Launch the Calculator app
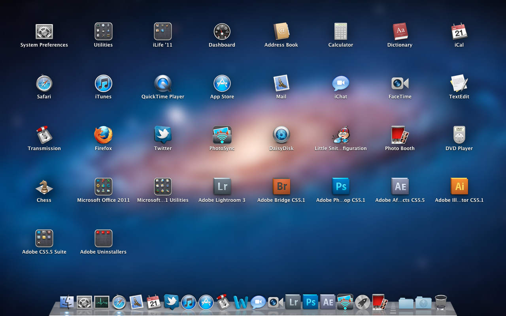The height and width of the screenshot is (316, 506). (x=341, y=32)
